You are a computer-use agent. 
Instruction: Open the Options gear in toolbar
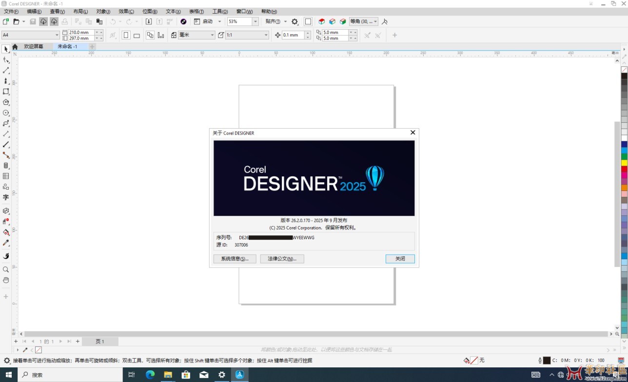[x=294, y=21]
